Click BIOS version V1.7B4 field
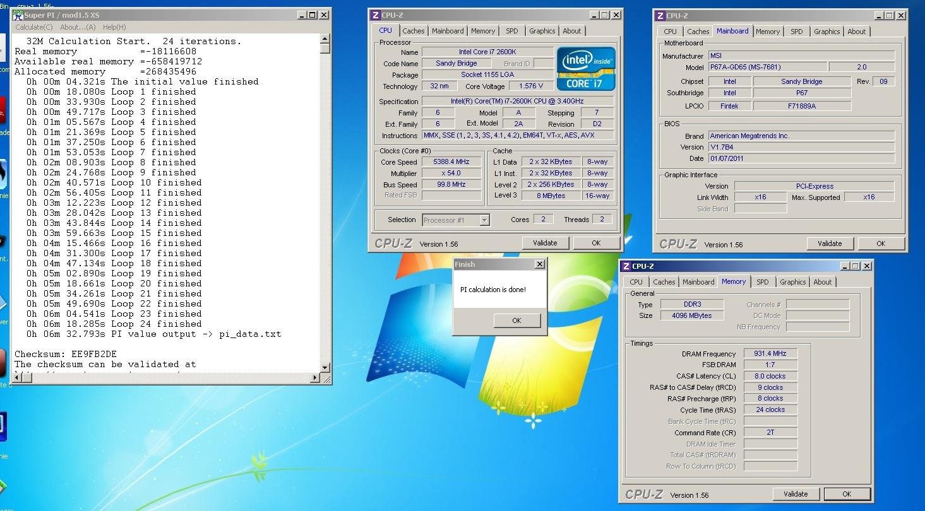The height and width of the screenshot is (511, 925). [x=801, y=147]
